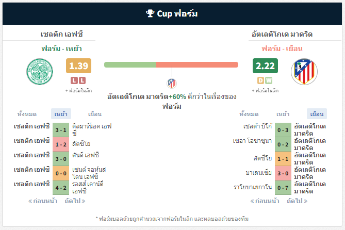Open the Rayo Vallecano 0 - 7 result
This screenshot has height=230, width=345.
[283, 188]
